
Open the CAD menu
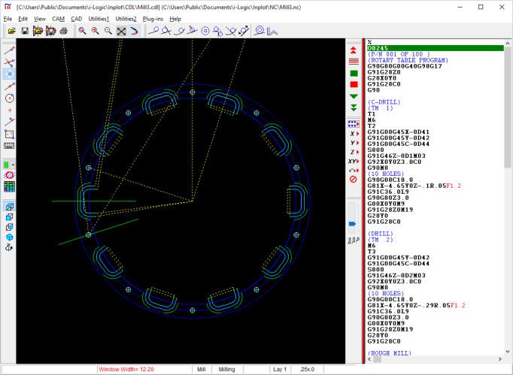pyautogui.click(x=78, y=18)
